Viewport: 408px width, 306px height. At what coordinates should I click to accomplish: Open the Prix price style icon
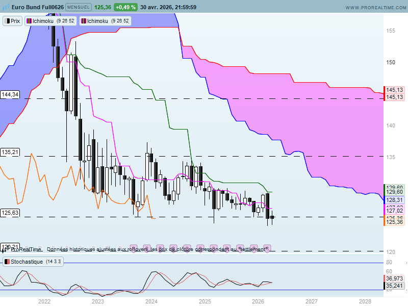point(7,21)
